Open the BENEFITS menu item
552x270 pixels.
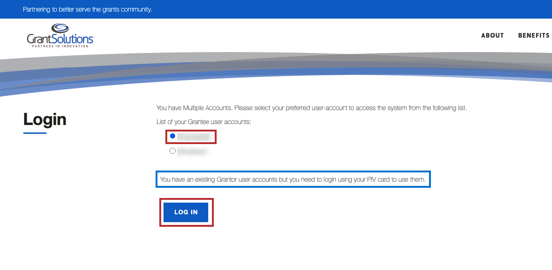534,35
